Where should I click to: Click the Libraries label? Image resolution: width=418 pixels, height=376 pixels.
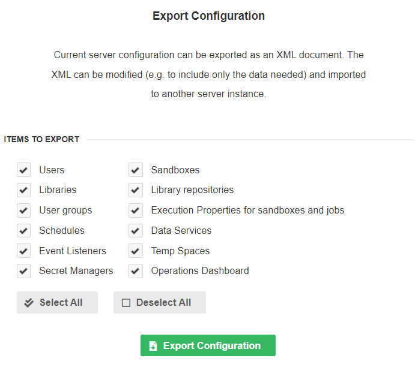[x=58, y=190]
